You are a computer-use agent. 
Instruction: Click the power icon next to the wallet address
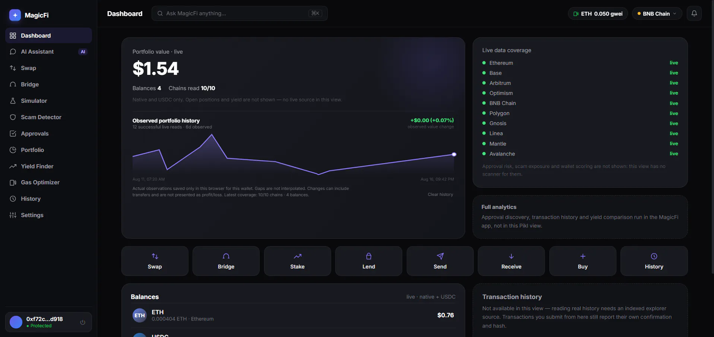tap(83, 322)
